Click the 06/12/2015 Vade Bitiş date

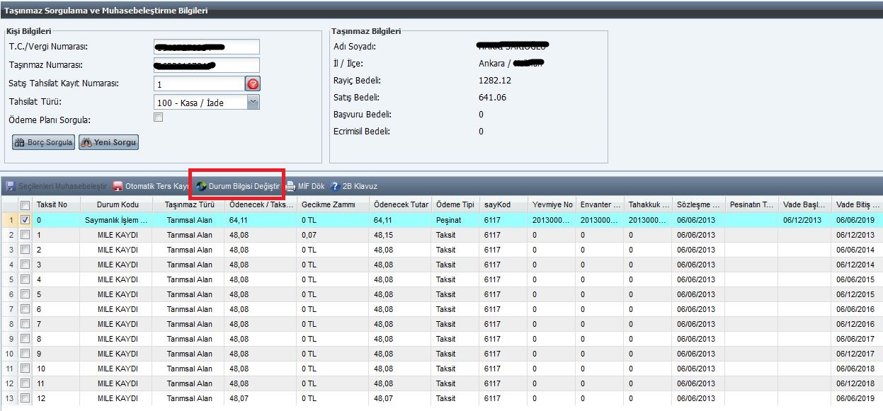[x=855, y=294]
